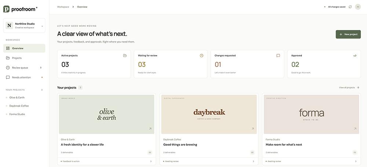Click the sync refresh icon in header
Screen dimensions: 367x167
tap(350, 7)
